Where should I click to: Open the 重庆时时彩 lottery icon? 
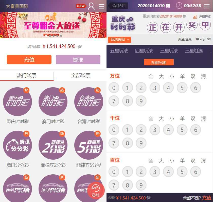[x=17, y=102]
